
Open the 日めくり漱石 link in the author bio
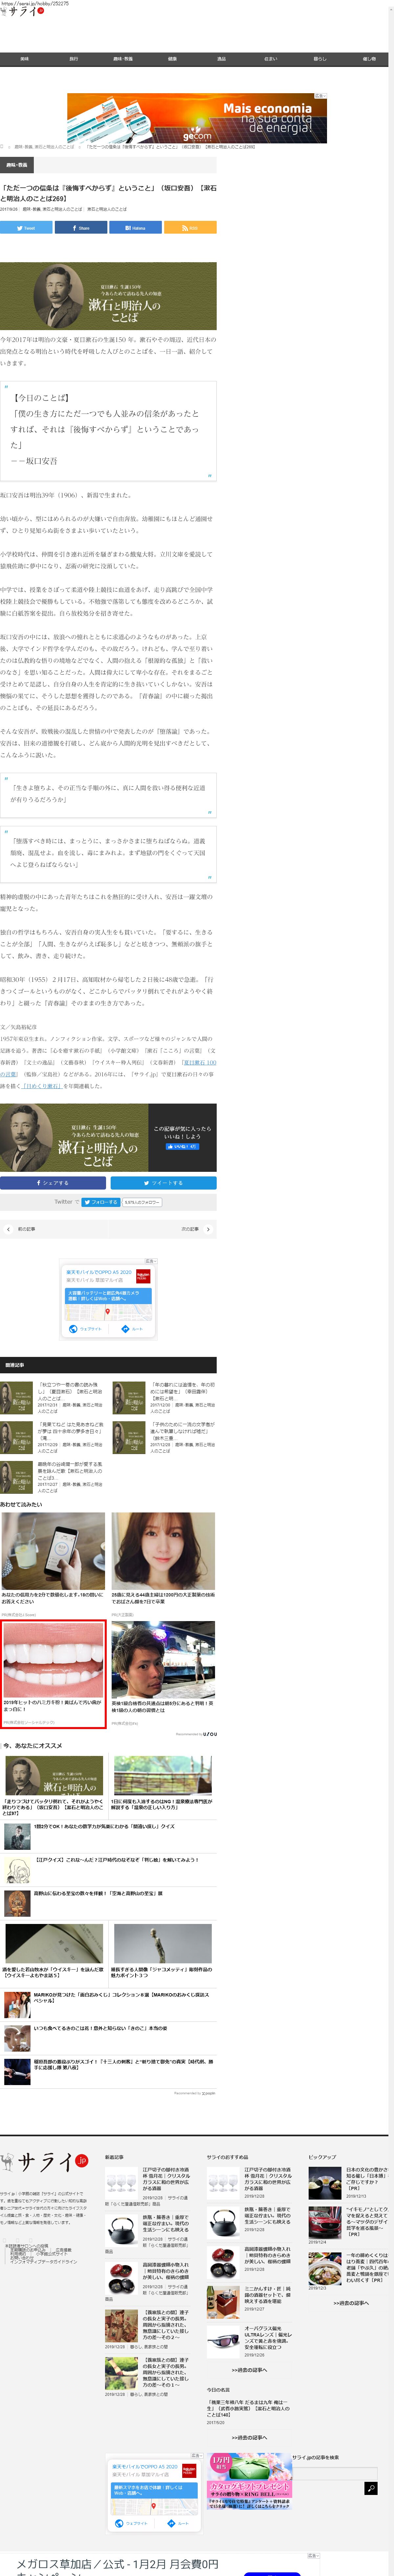(42, 1086)
